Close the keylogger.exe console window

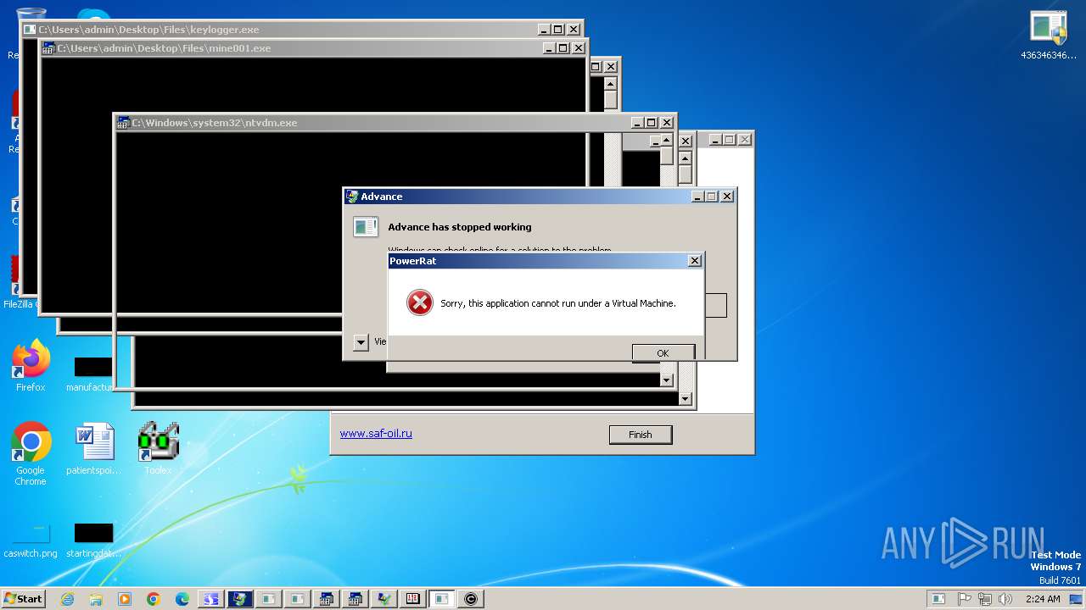click(574, 30)
